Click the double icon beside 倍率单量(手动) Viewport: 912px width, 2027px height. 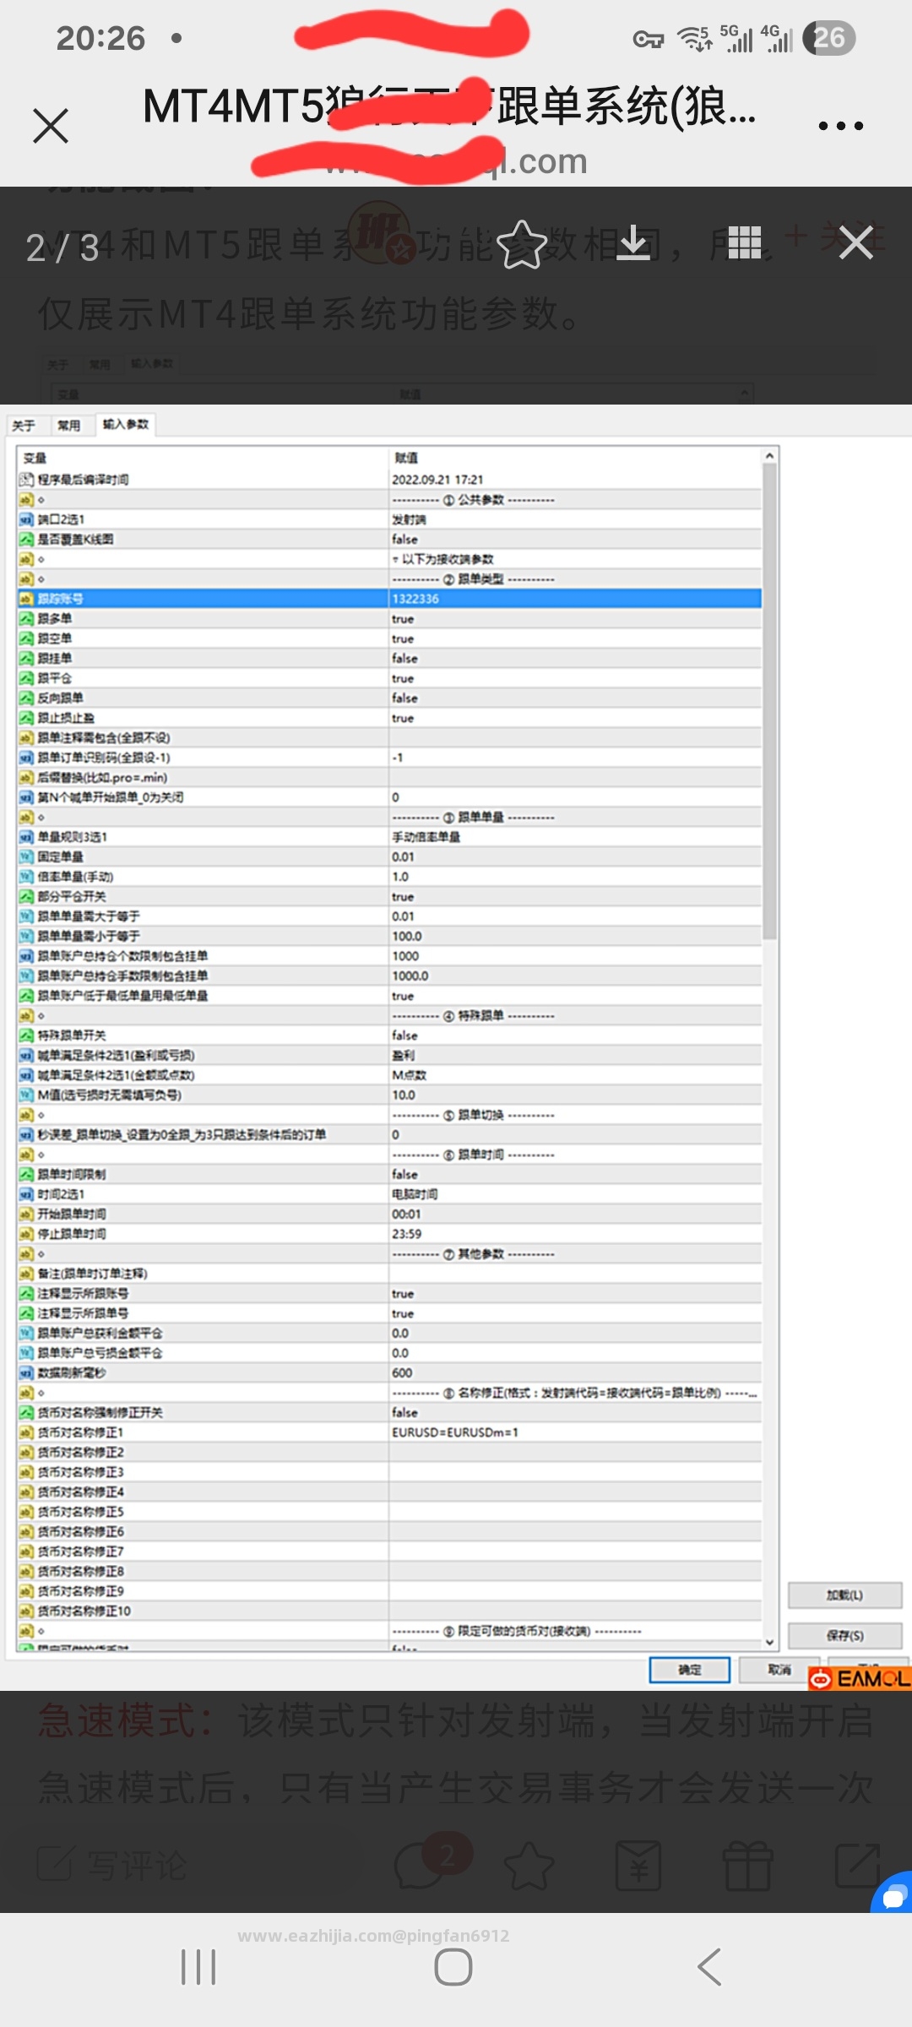point(26,877)
